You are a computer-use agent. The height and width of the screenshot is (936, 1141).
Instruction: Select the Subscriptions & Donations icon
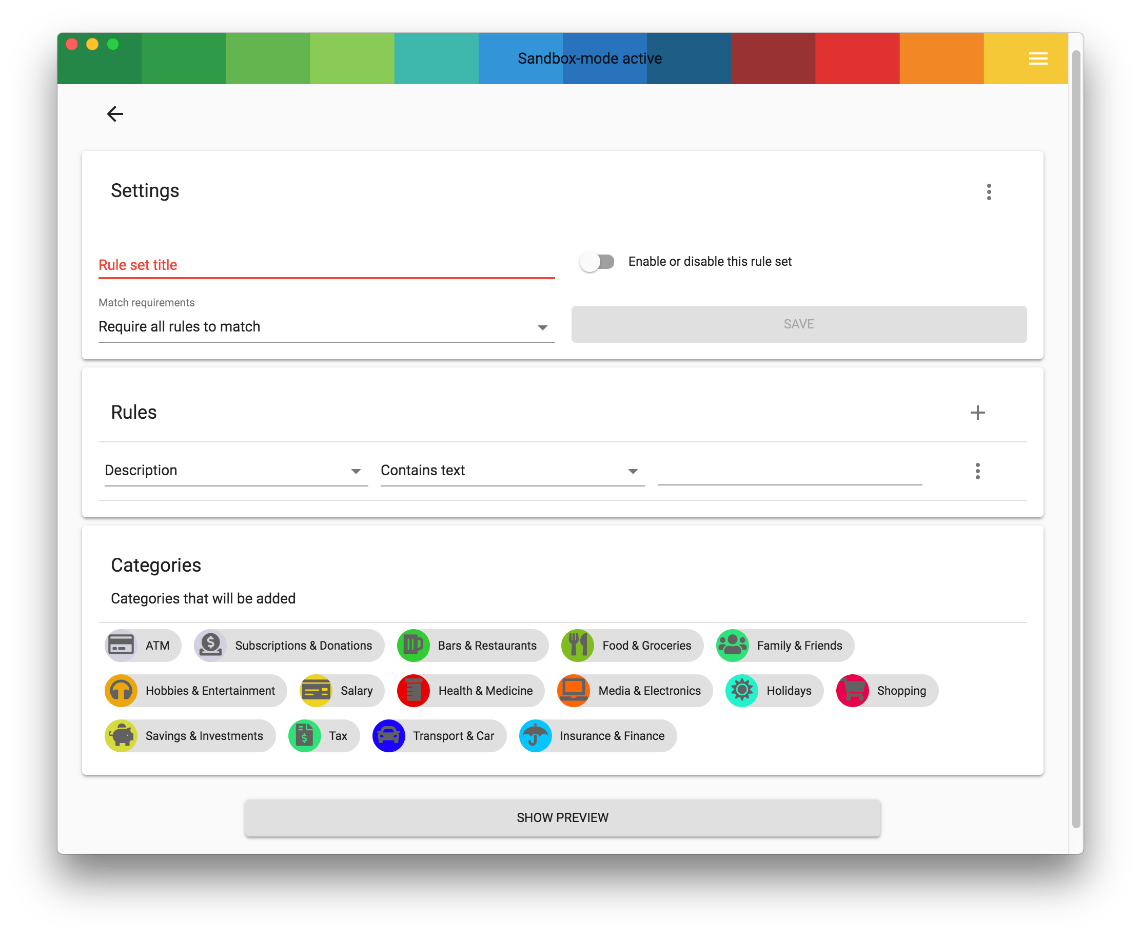click(209, 645)
